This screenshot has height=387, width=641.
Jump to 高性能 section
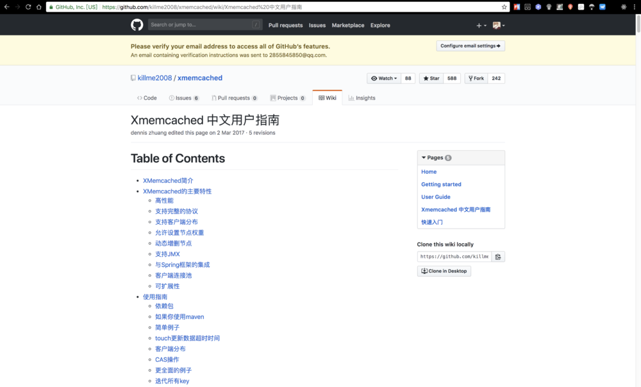[x=164, y=200]
